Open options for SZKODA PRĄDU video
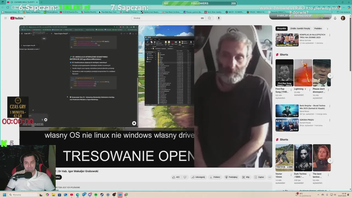This screenshot has width=352, height=198. point(330,120)
